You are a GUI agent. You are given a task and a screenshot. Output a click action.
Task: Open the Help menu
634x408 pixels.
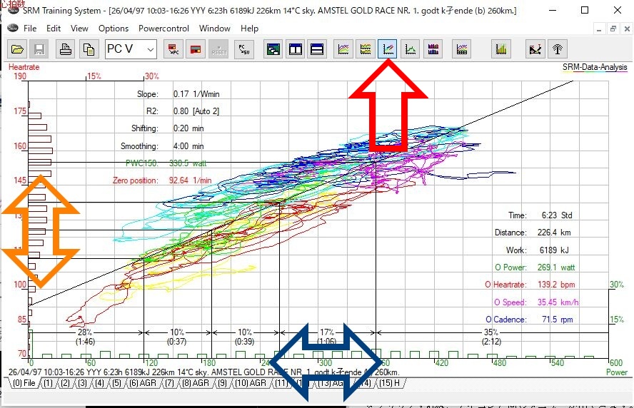249,29
